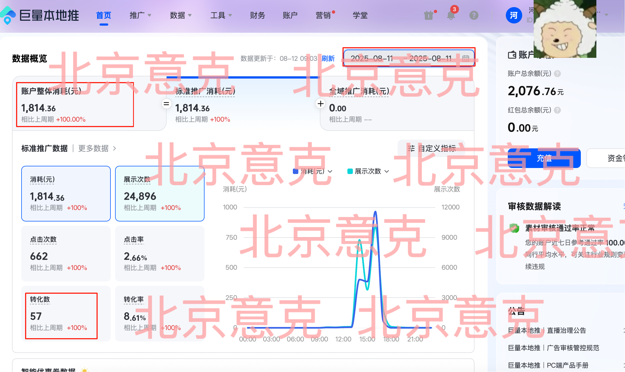The width and height of the screenshot is (625, 372).
Task: Click the help question mark icon
Action: (474, 15)
